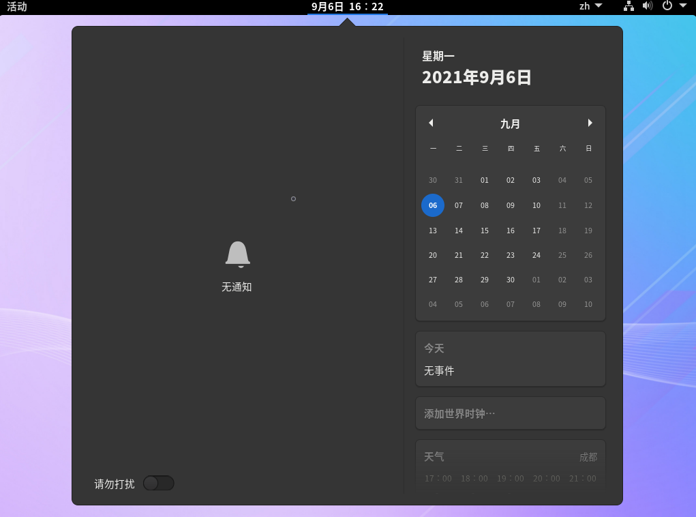
Task: Toggle the 请勿打扰 switch
Action: 159,484
